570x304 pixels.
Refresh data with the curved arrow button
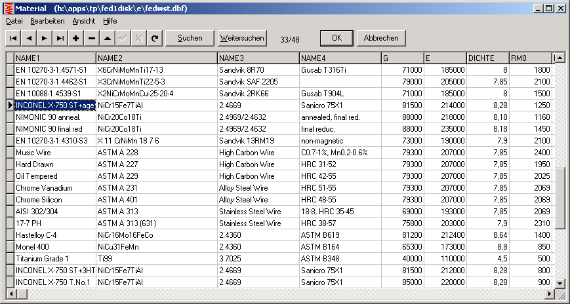[x=155, y=38]
